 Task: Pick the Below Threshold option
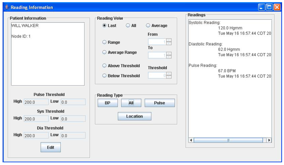pos(104,76)
